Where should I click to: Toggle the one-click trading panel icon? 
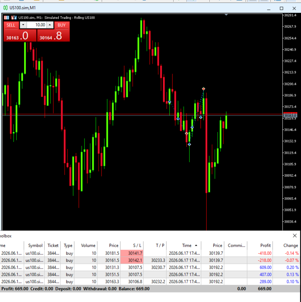click(x=6, y=18)
